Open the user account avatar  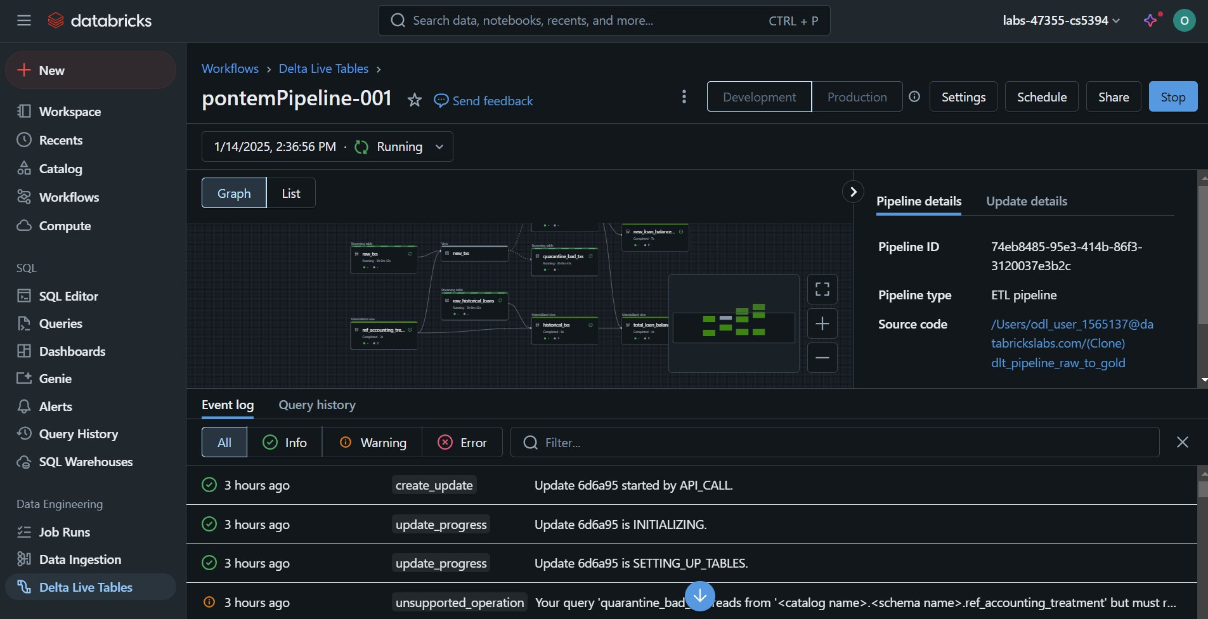click(x=1184, y=21)
